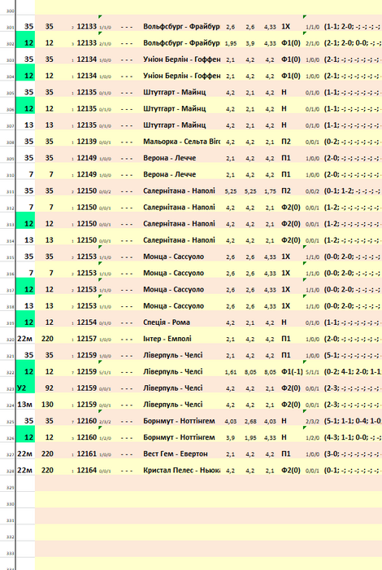The image size is (382, 570).
Task: Select row header 301
Action: (x=10, y=28)
